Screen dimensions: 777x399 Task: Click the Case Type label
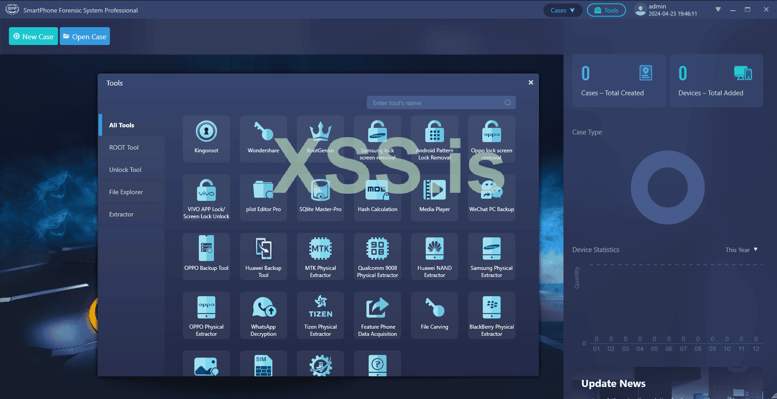[x=587, y=132]
